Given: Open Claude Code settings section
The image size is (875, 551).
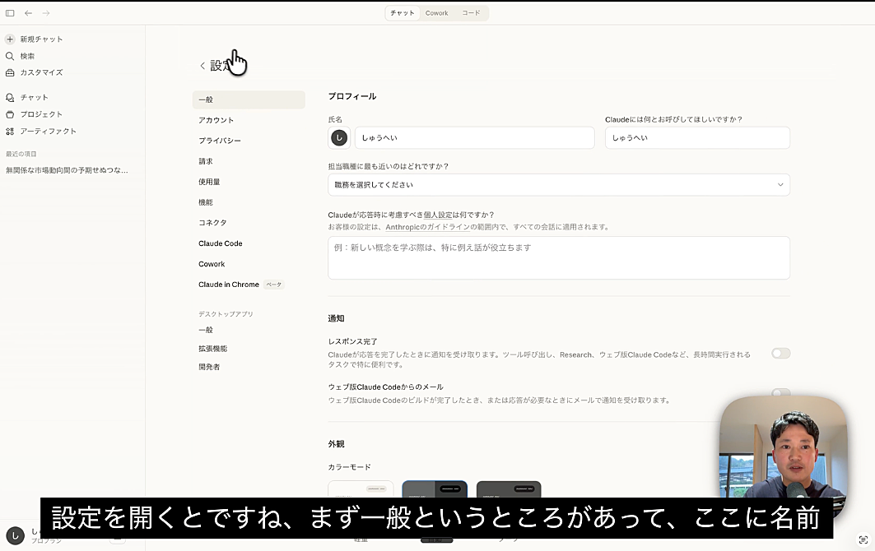Looking at the screenshot, I should (x=221, y=243).
